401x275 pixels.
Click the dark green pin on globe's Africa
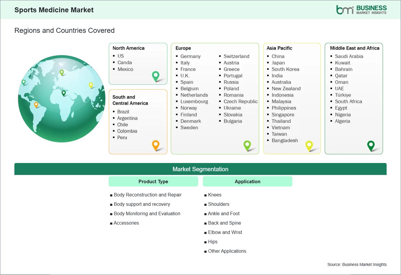pyautogui.click(x=64, y=93)
